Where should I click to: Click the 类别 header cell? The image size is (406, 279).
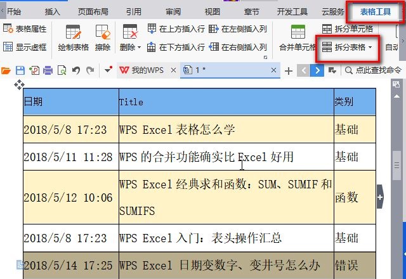pos(355,102)
